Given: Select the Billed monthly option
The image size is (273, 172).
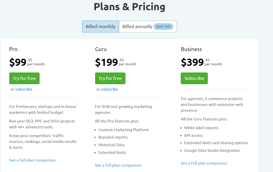Looking at the screenshot, I should pos(100,27).
